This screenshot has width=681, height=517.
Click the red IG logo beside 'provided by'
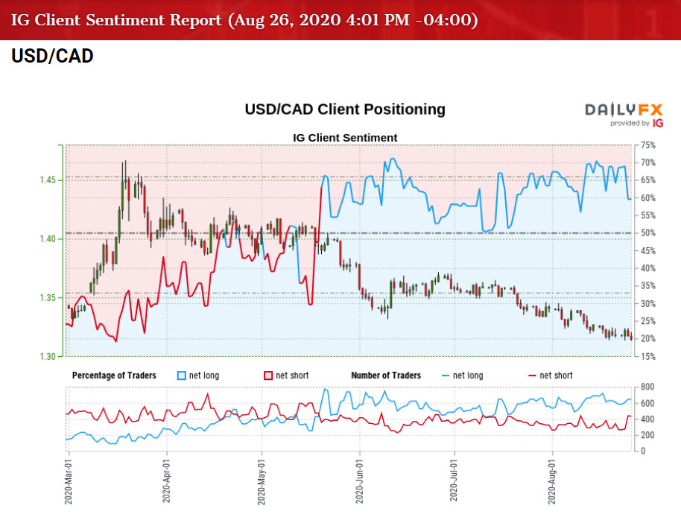point(658,123)
